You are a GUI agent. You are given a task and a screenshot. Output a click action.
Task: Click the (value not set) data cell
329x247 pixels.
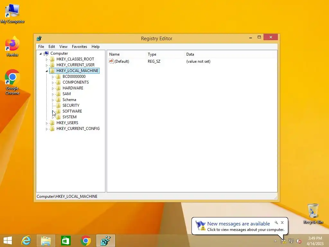pos(198,61)
